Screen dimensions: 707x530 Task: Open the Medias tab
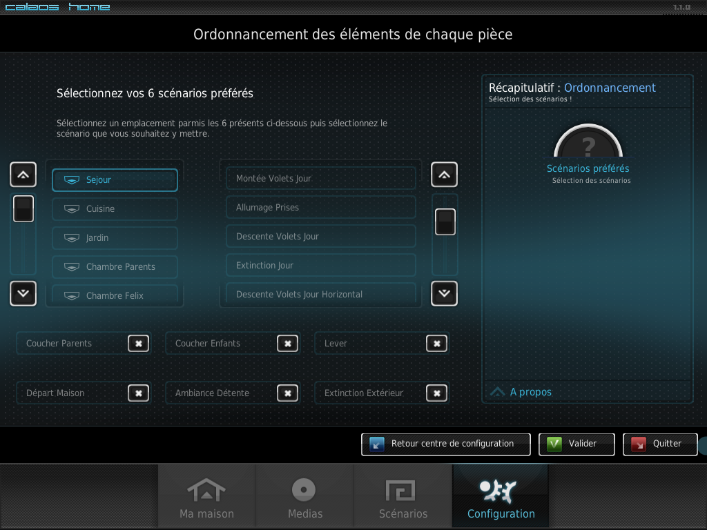(304, 495)
